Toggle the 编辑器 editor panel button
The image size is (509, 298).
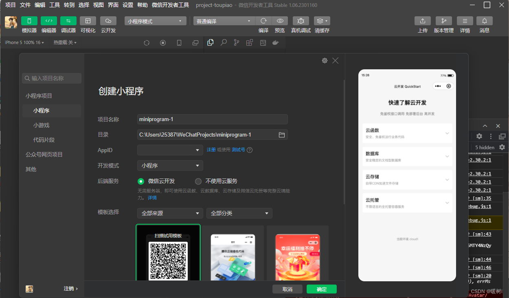tap(49, 21)
